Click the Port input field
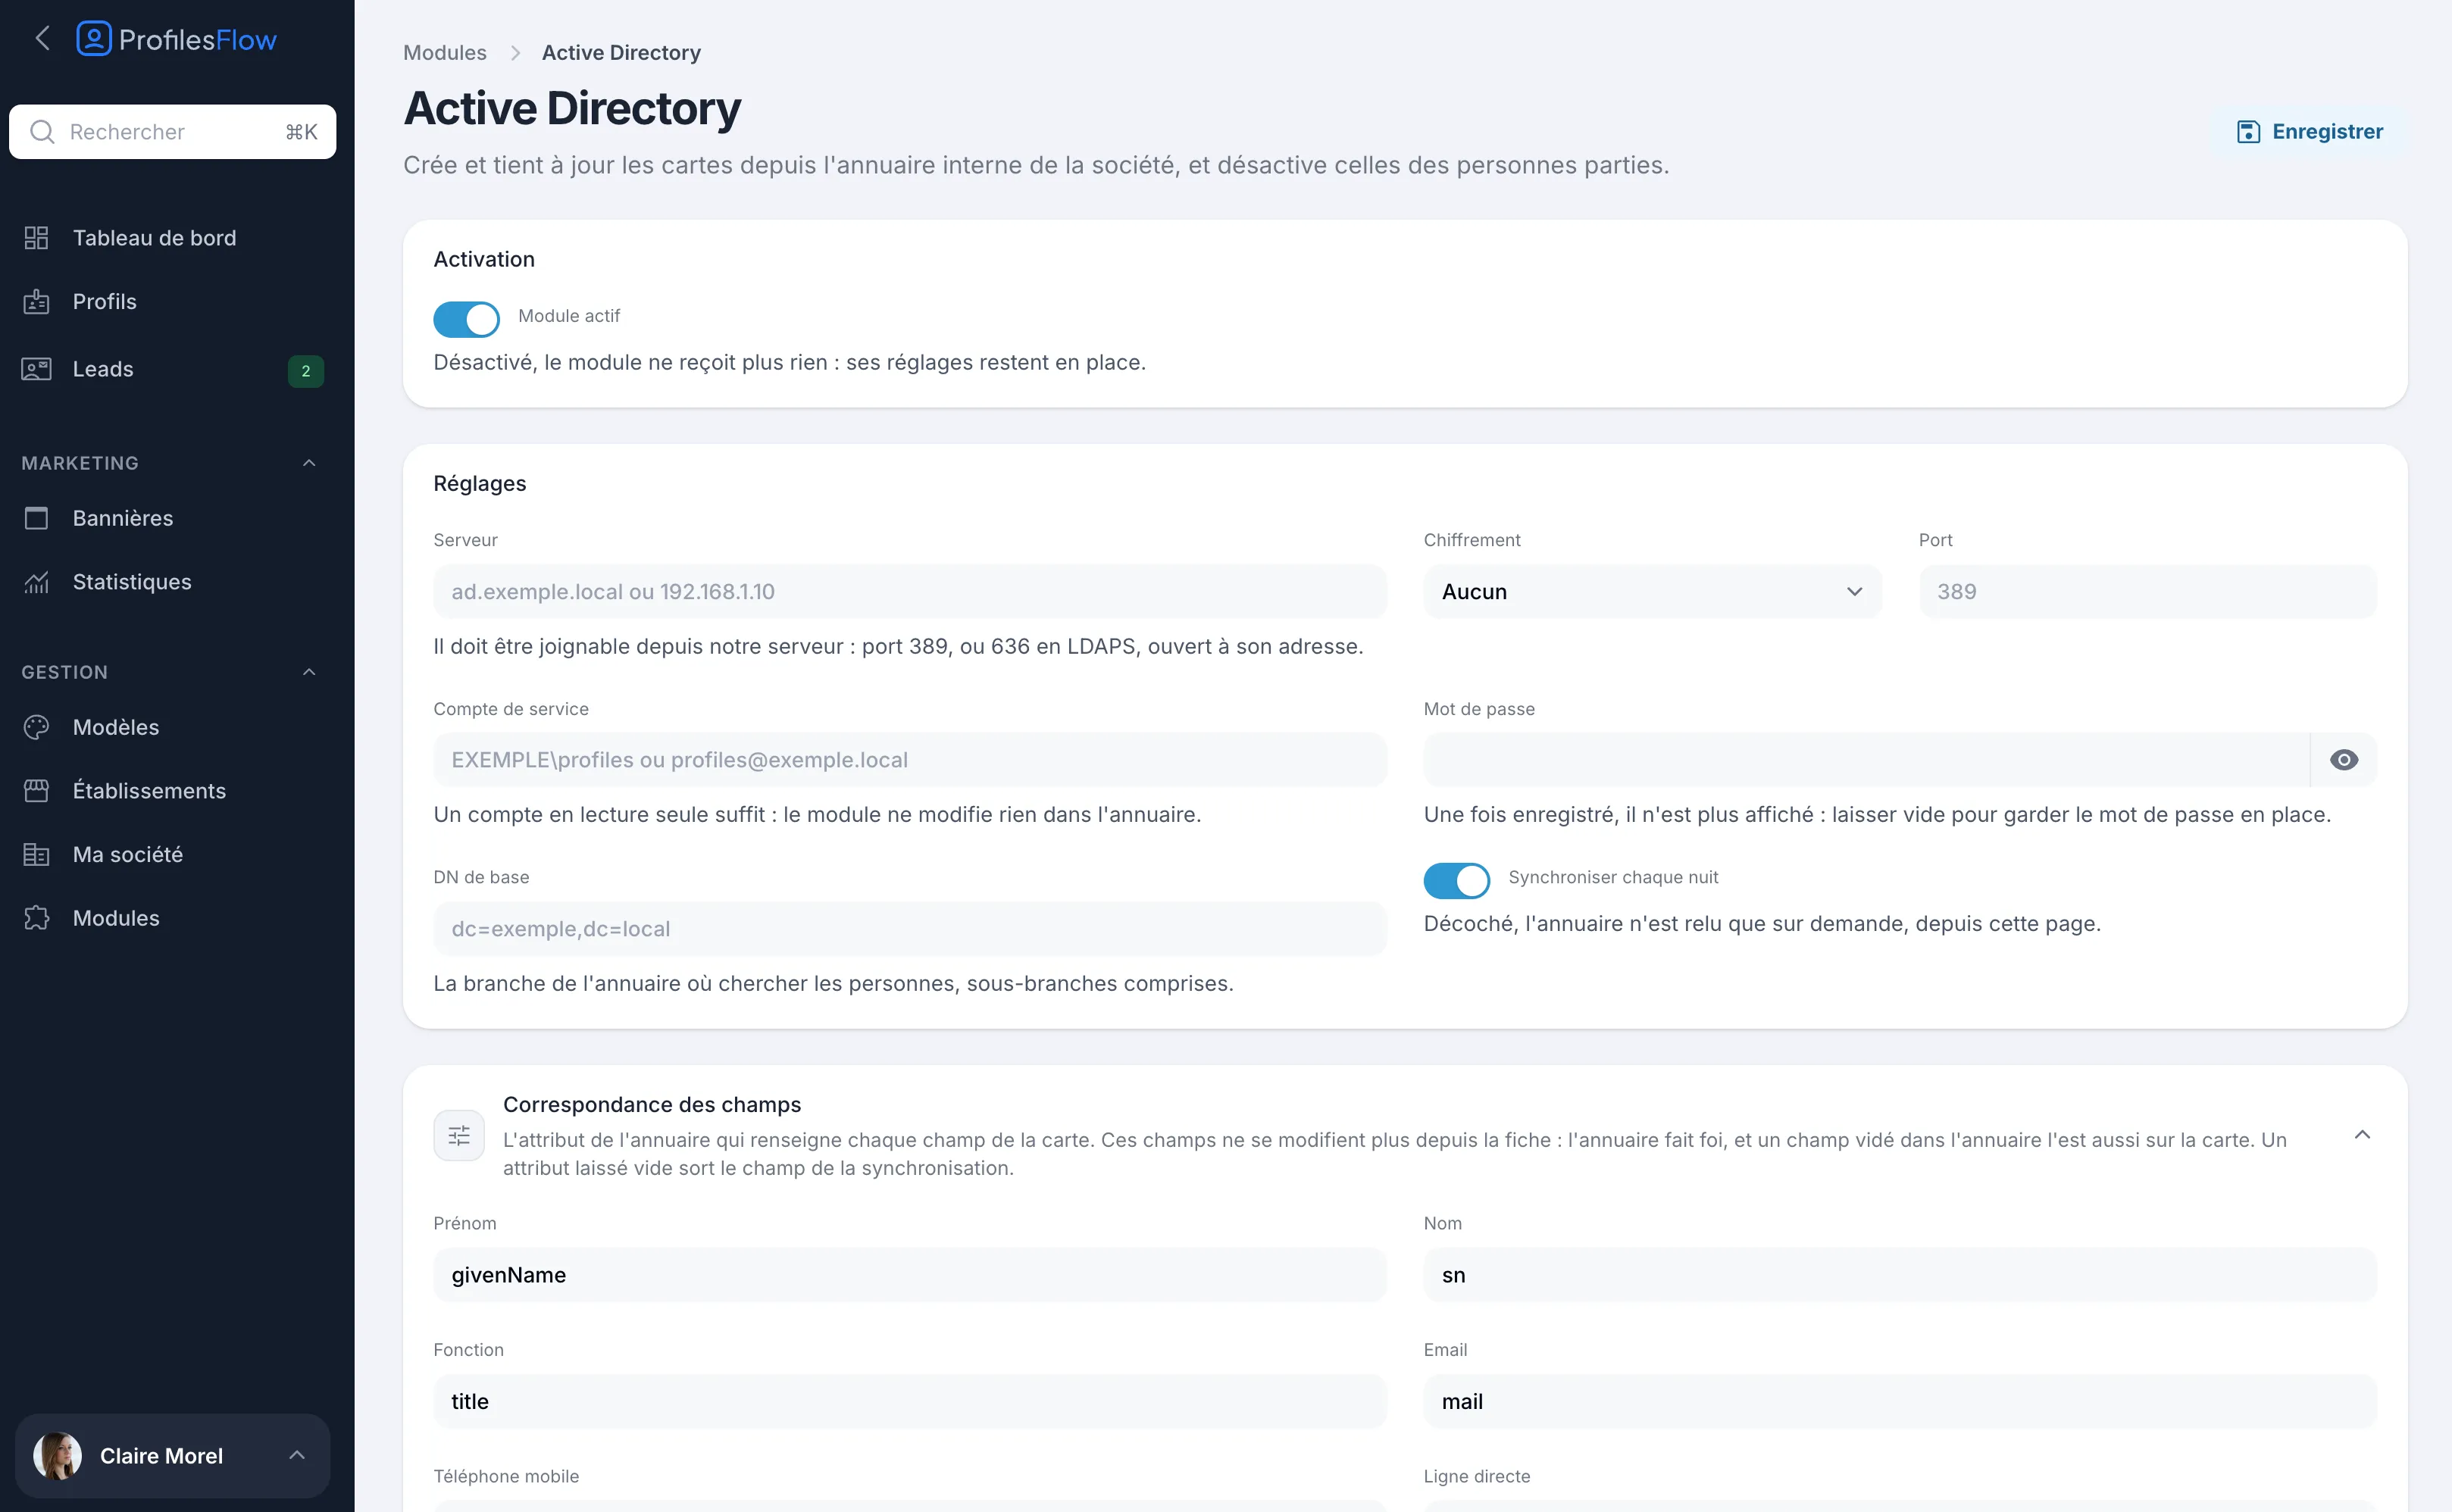This screenshot has height=1512, width=2452. coord(2148,592)
